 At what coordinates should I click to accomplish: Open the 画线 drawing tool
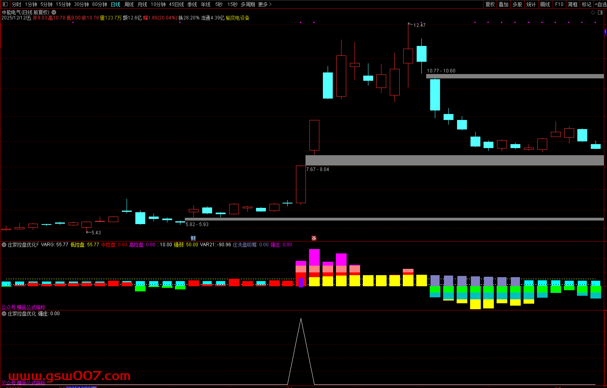545,4
